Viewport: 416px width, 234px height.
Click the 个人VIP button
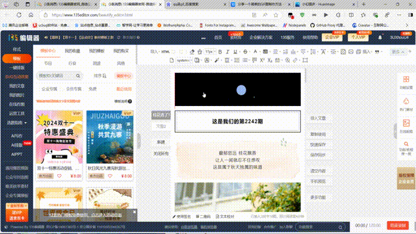pyautogui.click(x=358, y=38)
